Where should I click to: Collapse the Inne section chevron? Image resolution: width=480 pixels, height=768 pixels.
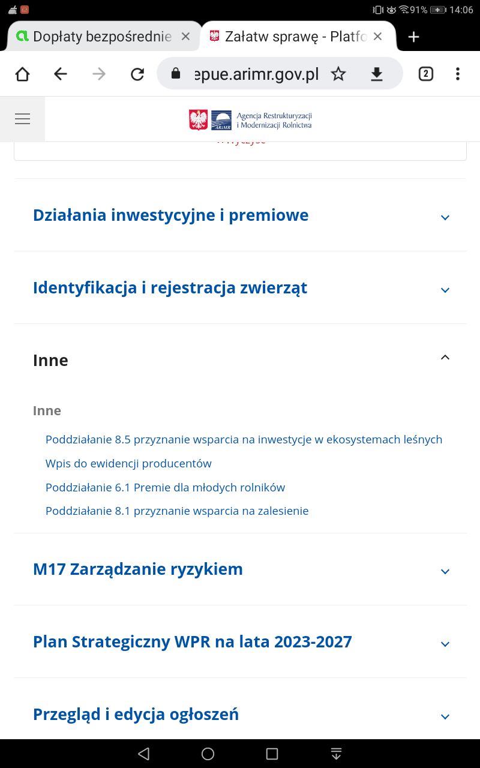[x=445, y=358]
